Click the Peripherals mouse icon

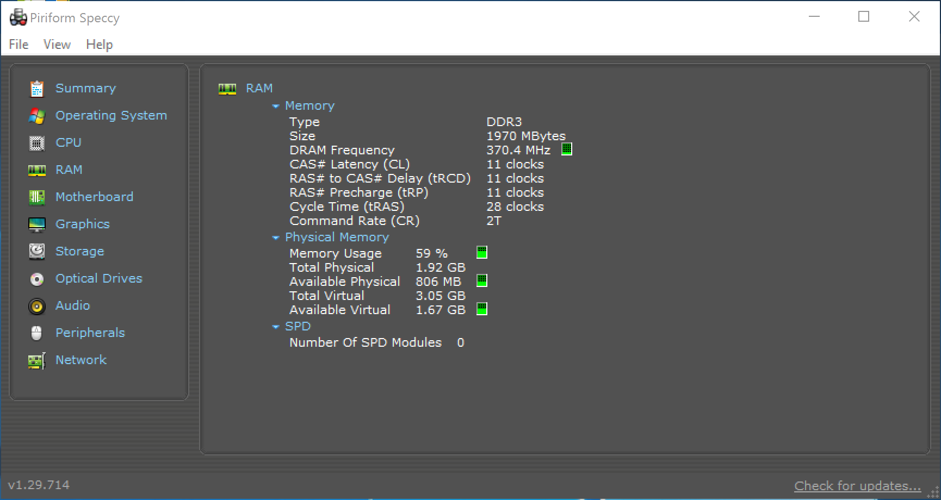coord(36,333)
